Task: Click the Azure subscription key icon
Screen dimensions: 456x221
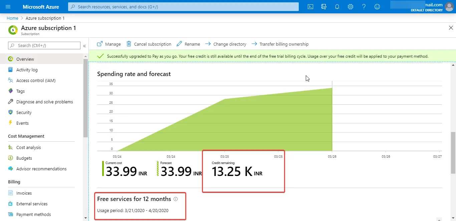Action: point(13,30)
